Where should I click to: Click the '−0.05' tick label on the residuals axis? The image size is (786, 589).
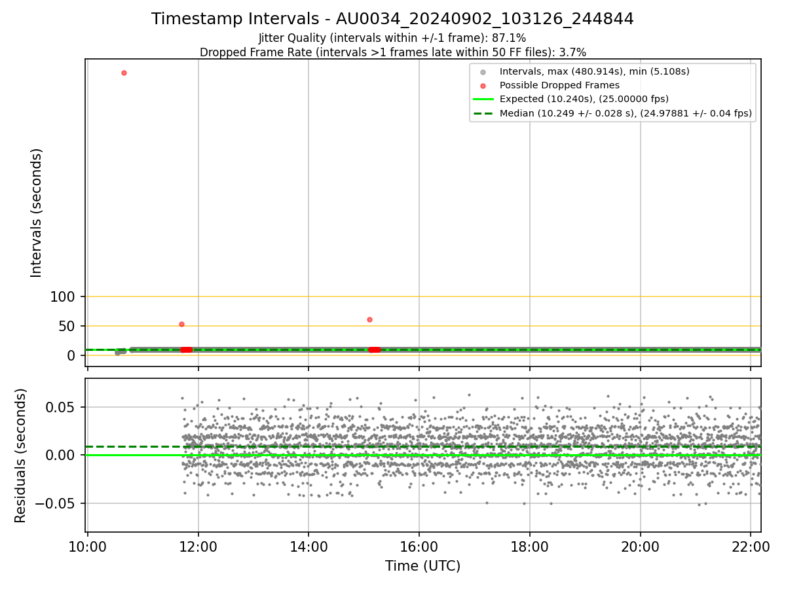click(x=56, y=503)
